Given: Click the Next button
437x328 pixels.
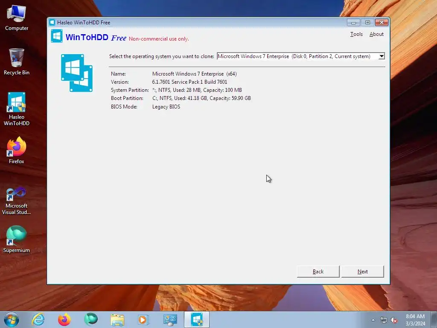Looking at the screenshot, I should point(362,271).
